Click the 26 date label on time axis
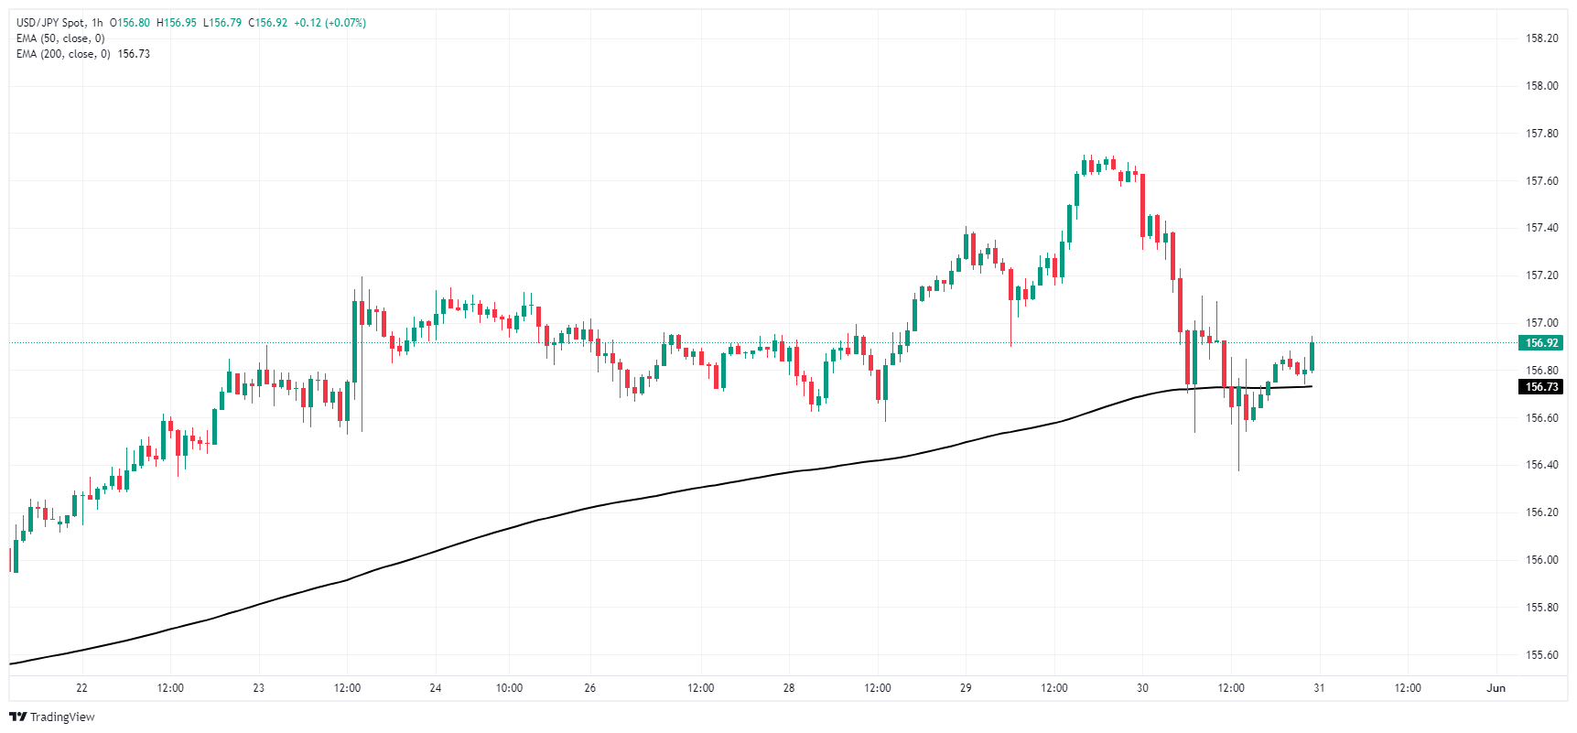The image size is (1577, 733). click(589, 688)
